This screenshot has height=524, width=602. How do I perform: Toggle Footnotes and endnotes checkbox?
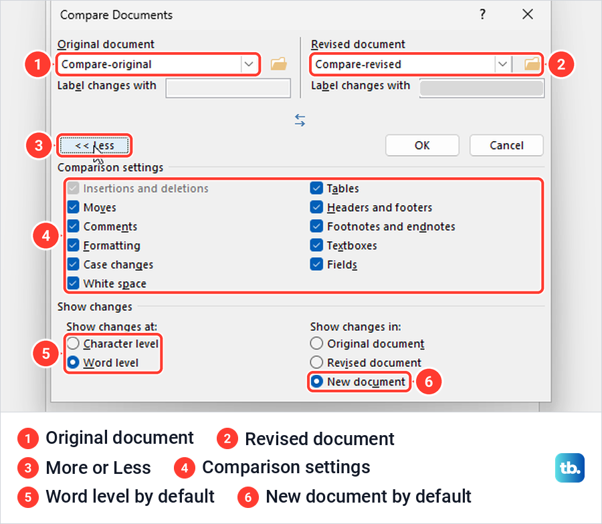316,227
